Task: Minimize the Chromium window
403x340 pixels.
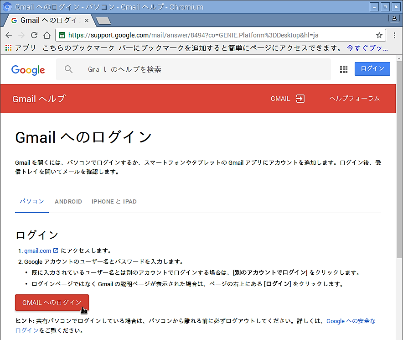Action: (x=374, y=7)
